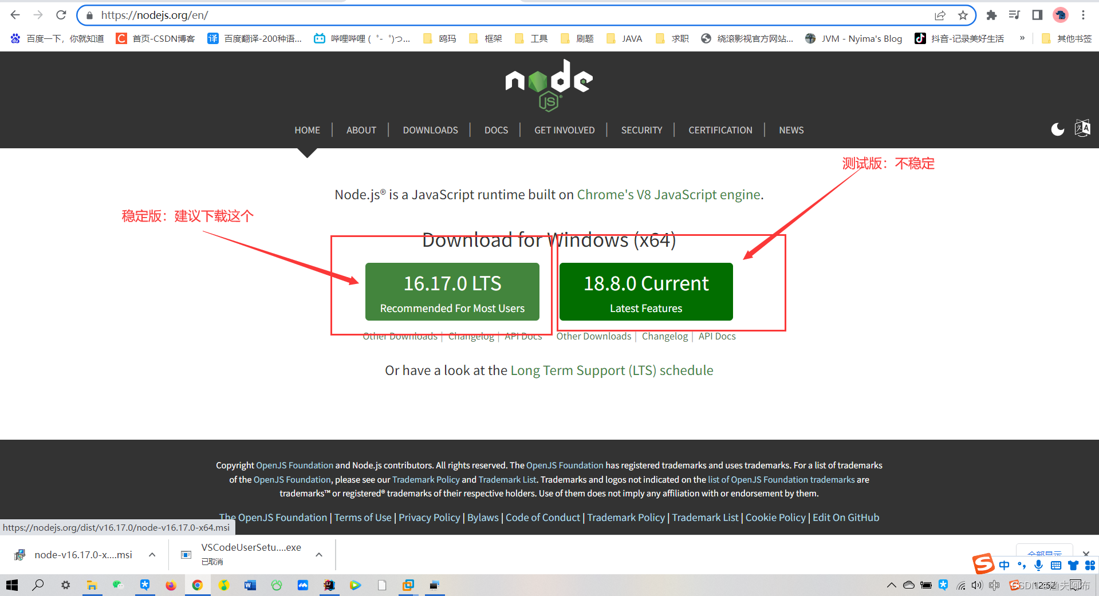Screen dimensions: 1099x596
Task: Open the 哔哩哔哩 bookmark
Action: [362, 38]
